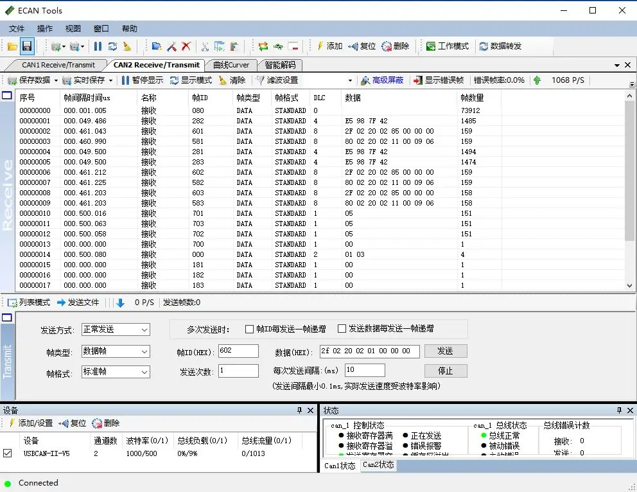Click the 停止 stop button

pyautogui.click(x=445, y=371)
